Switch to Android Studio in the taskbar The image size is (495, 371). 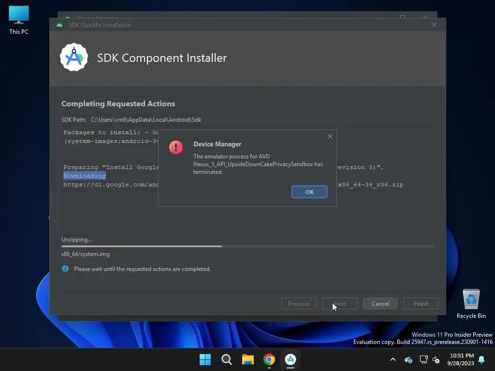(291, 359)
